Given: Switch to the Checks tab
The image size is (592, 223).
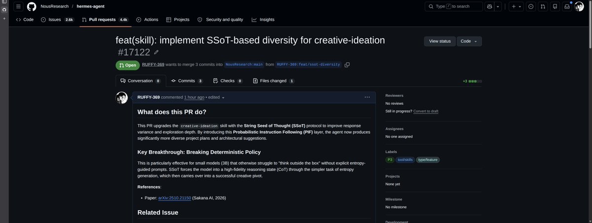Looking at the screenshot, I should coord(227,81).
